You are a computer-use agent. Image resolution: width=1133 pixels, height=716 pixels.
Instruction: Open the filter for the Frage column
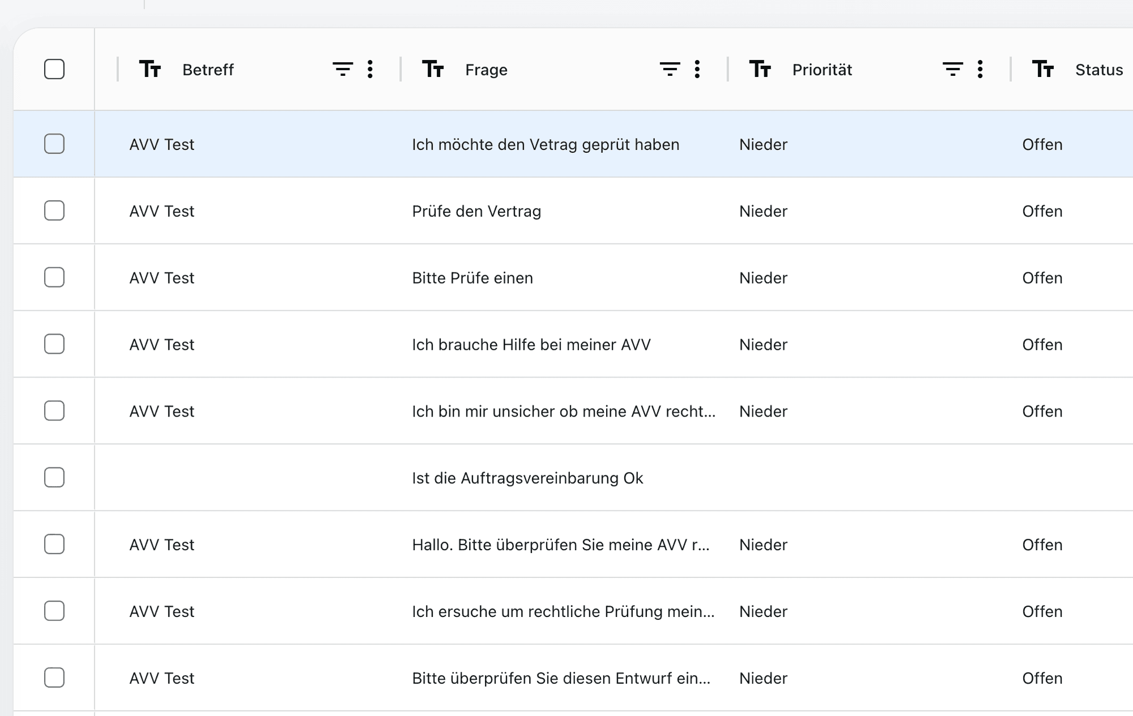point(670,69)
